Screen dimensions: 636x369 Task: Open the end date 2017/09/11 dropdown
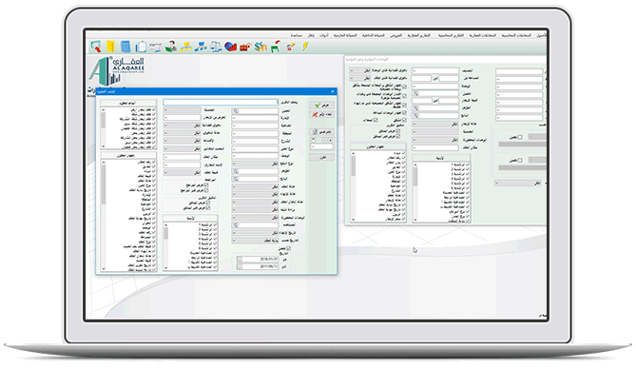[240, 266]
